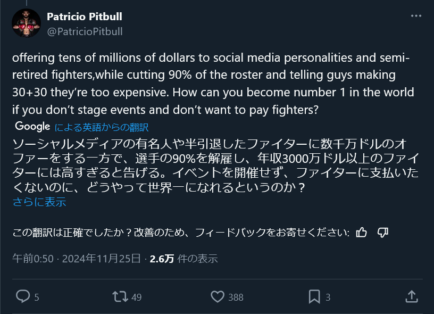
Task: Toggle the heart like icon
Action: tap(217, 296)
